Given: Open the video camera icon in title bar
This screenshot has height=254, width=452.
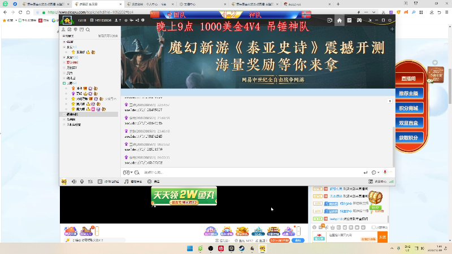Looking at the screenshot, I should (x=330, y=20).
